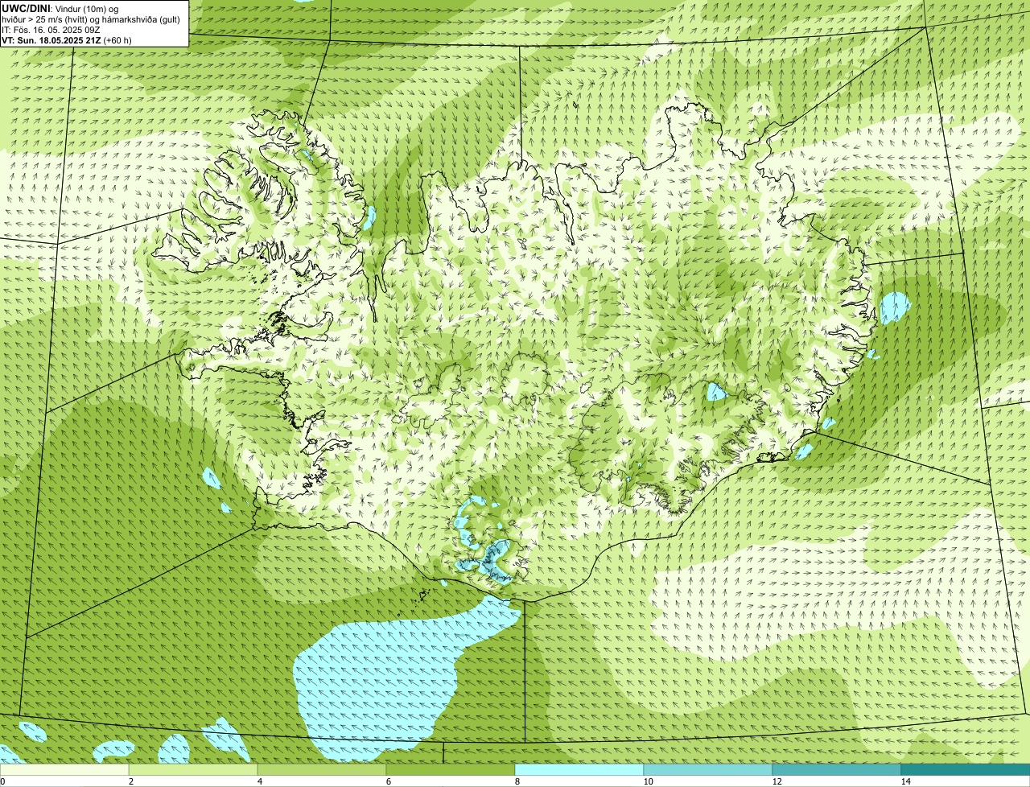
Task: Select the pale cyan 8–10 legend segment
Action: 579,769
